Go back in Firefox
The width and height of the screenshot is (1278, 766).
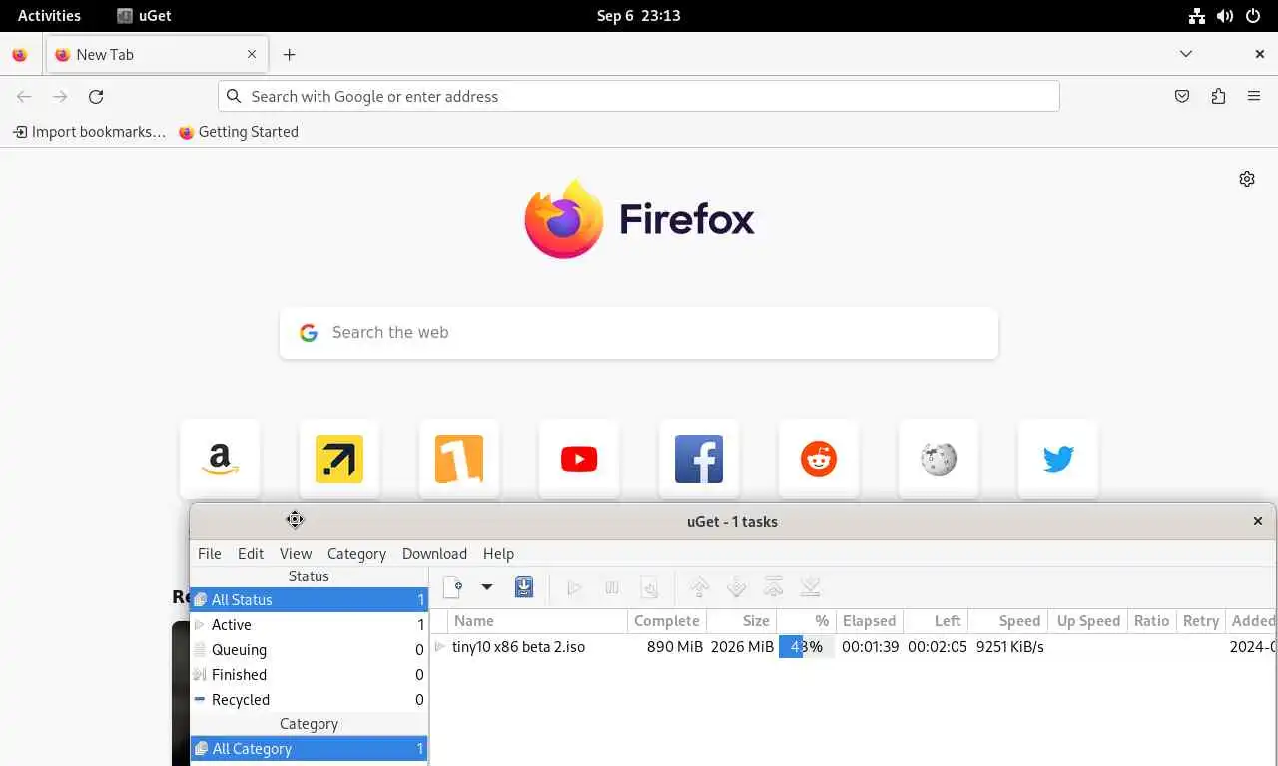[x=24, y=97]
